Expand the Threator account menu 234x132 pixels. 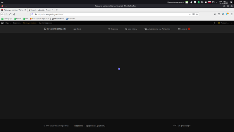[225, 23]
